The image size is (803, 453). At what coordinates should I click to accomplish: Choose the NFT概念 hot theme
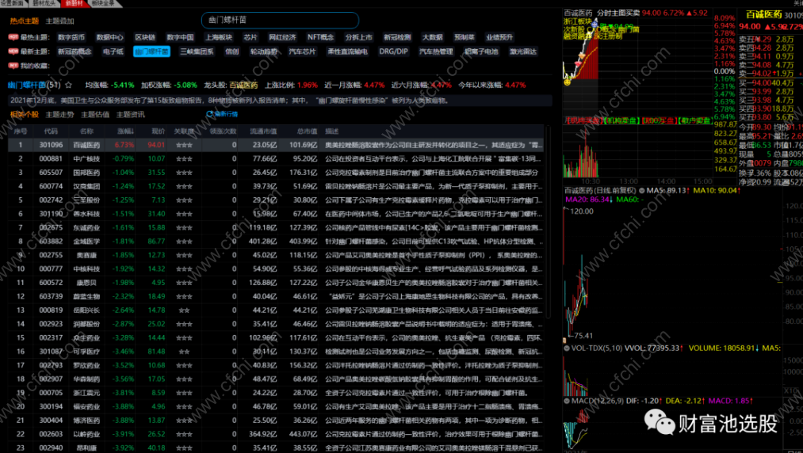tap(320, 37)
